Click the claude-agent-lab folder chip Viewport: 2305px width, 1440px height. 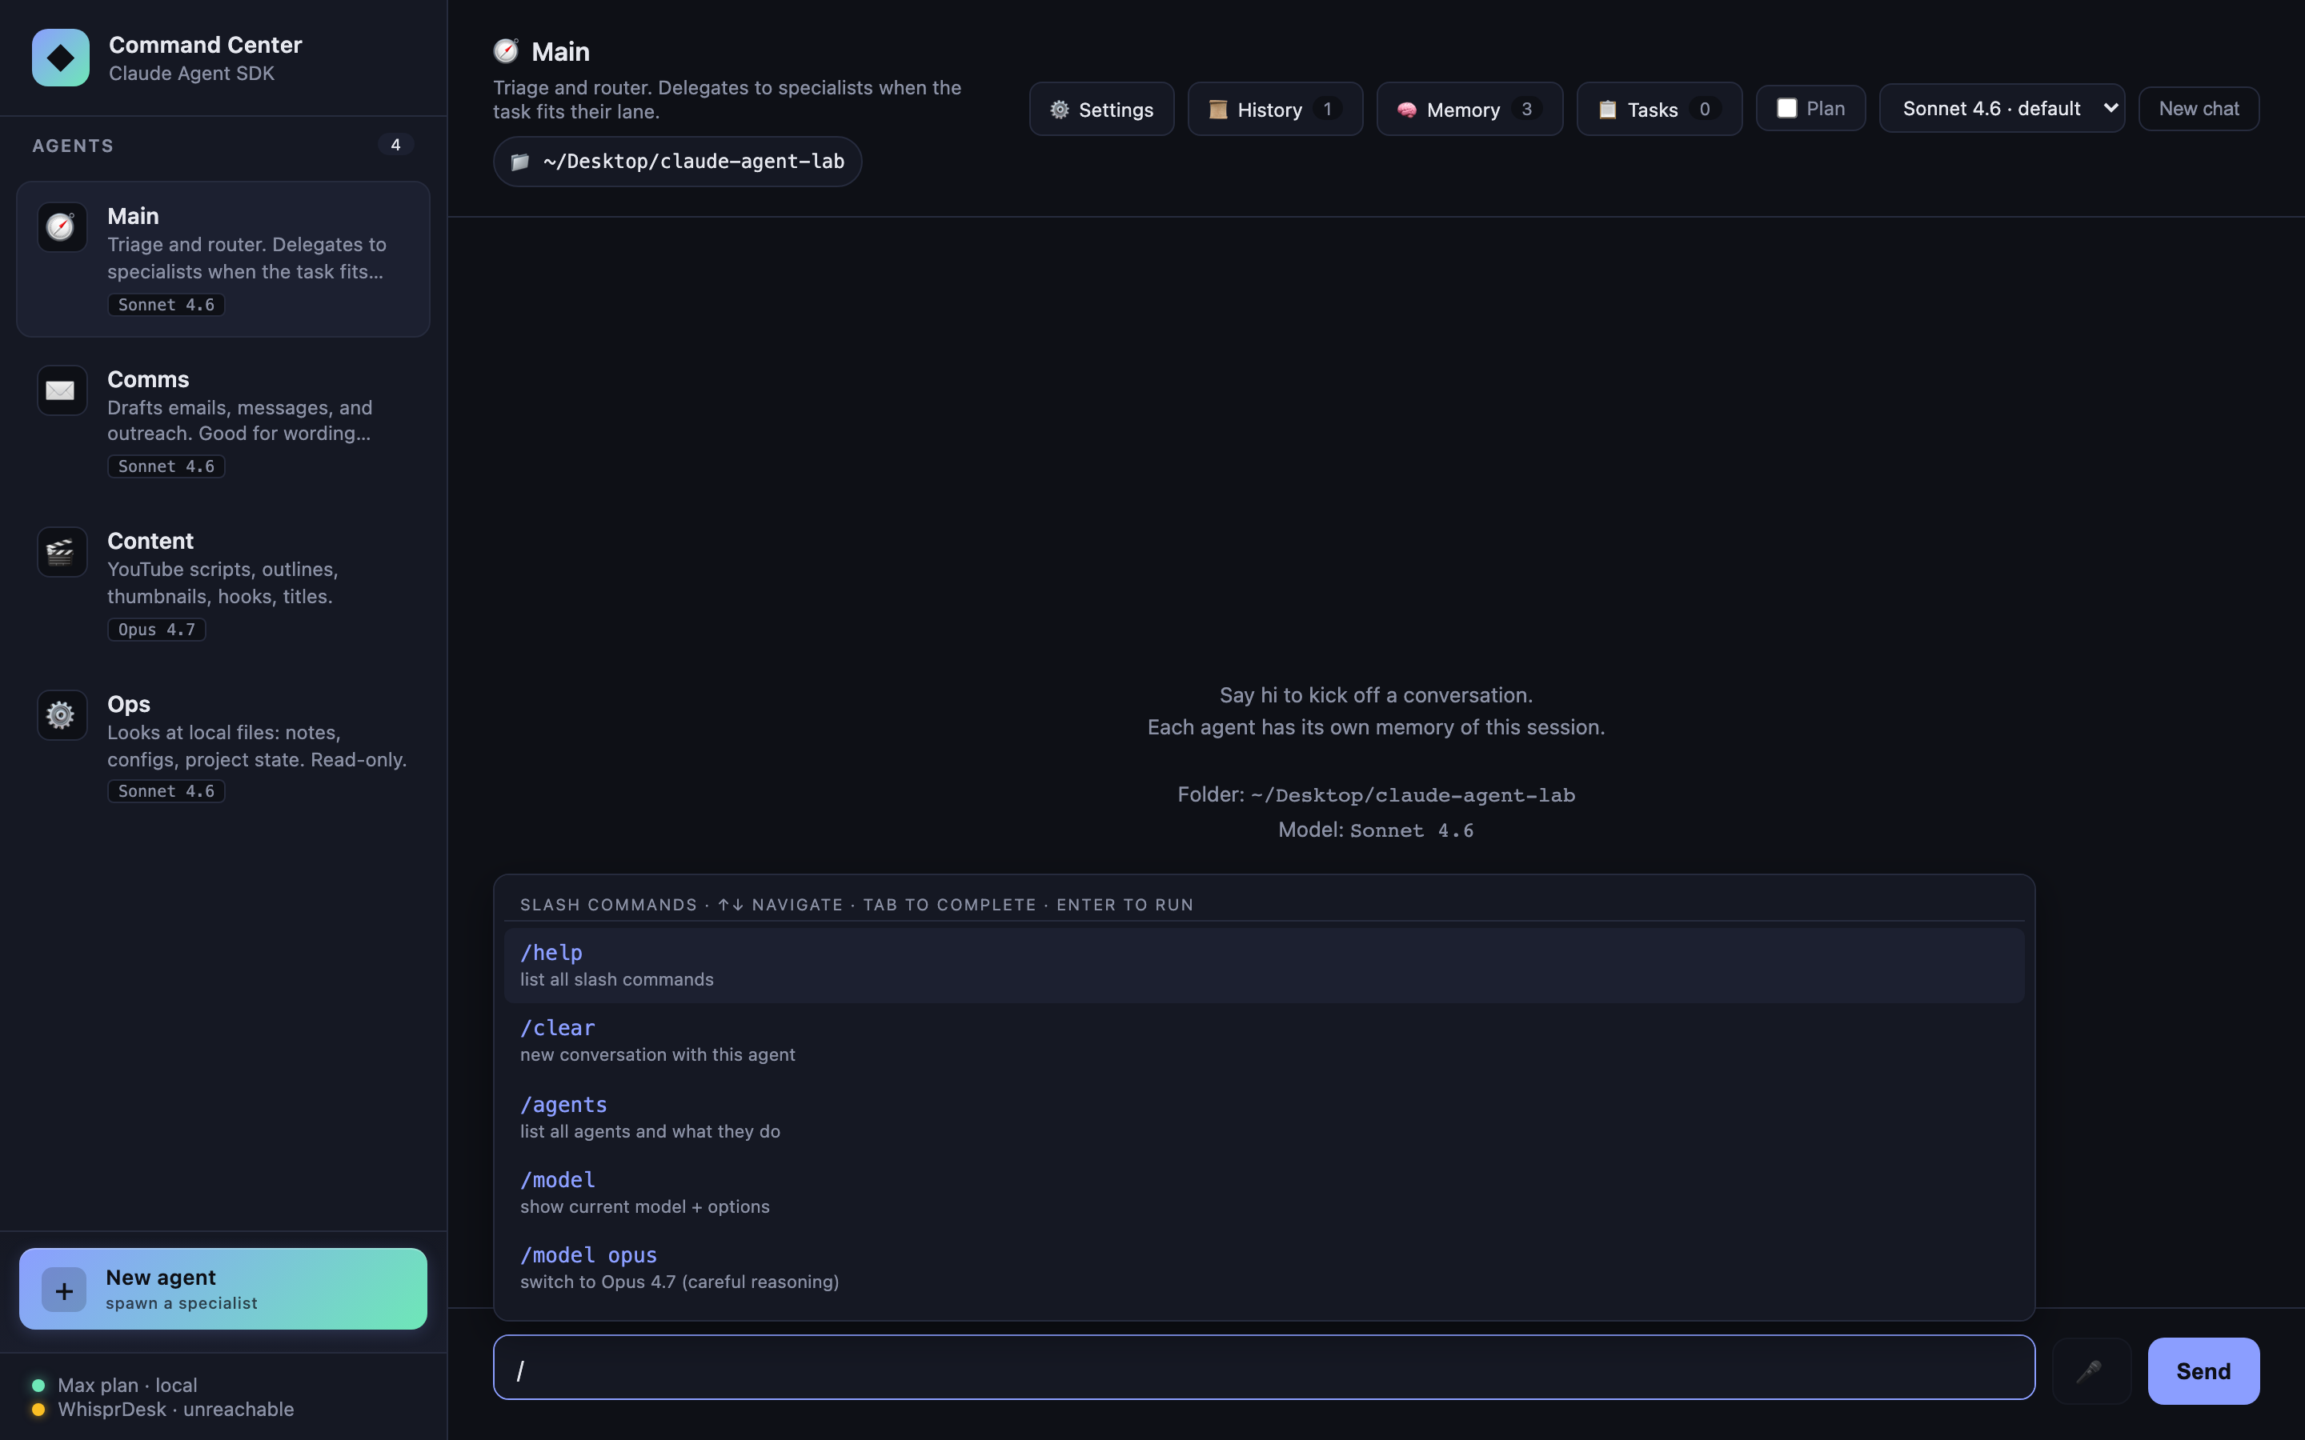(x=676, y=161)
